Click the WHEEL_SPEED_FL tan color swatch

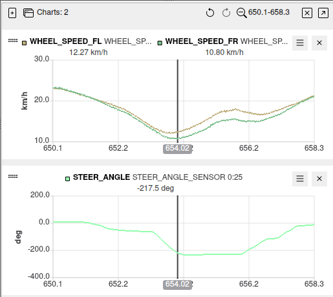pyautogui.click(x=25, y=43)
